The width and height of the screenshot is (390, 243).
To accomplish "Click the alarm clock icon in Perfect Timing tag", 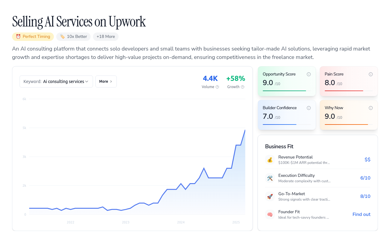I will tap(18, 36).
